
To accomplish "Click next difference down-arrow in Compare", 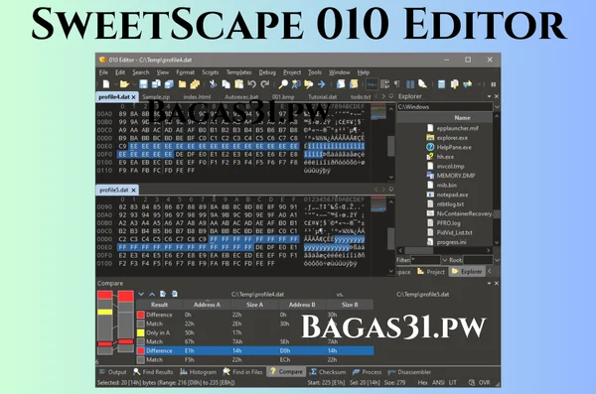I will (141, 294).
